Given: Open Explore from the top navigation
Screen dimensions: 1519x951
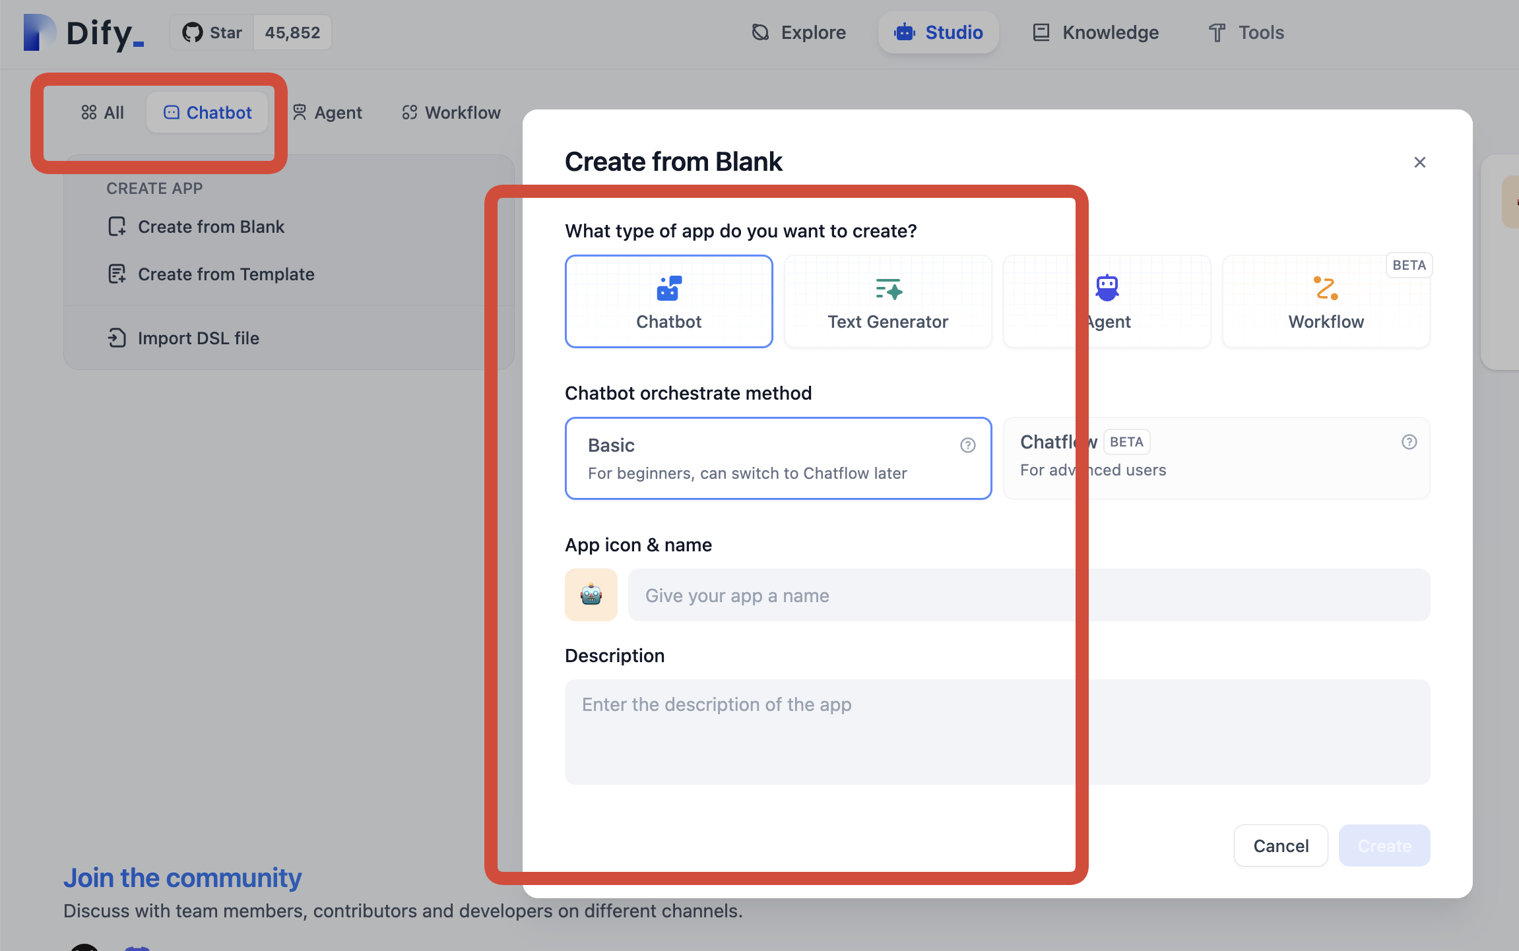Looking at the screenshot, I should coord(798,32).
